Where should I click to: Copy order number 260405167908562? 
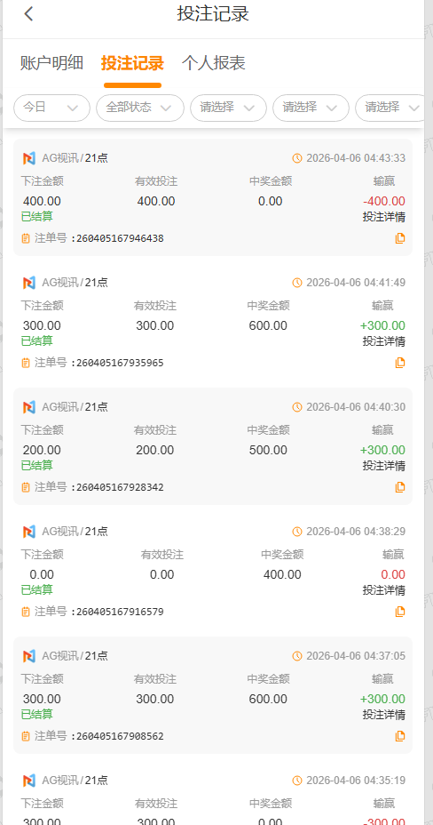[400, 736]
